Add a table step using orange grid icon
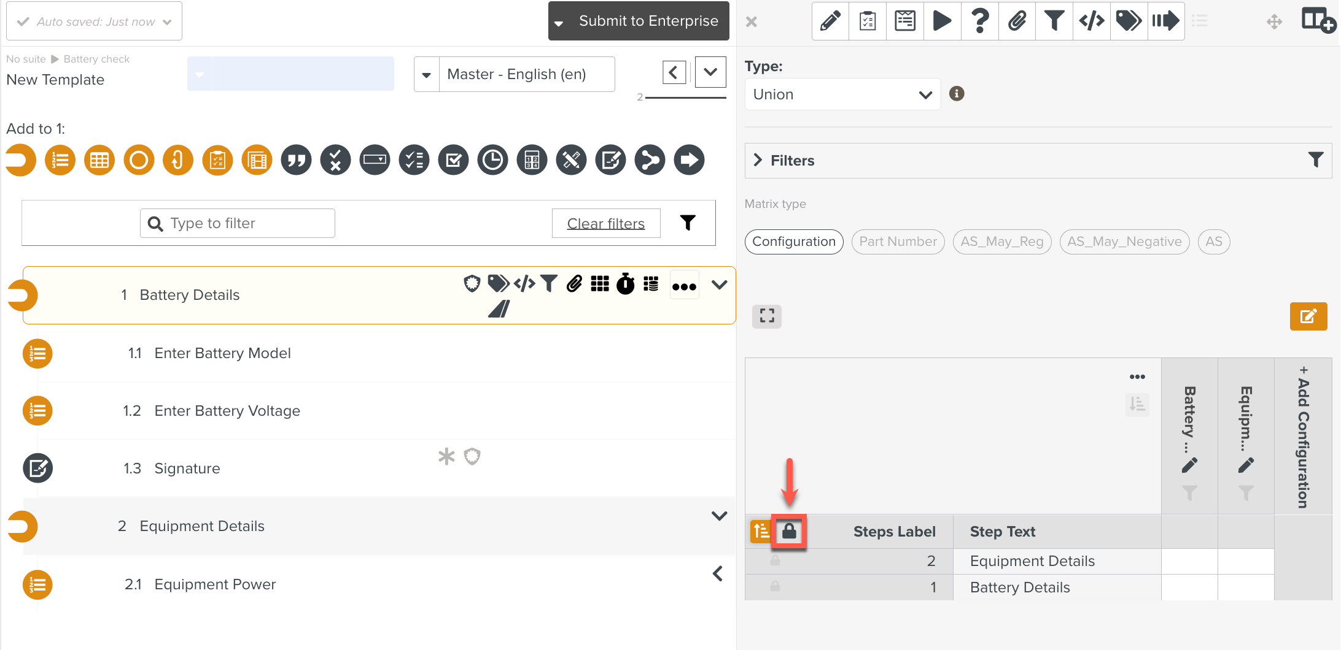1341x650 pixels. 99,161
